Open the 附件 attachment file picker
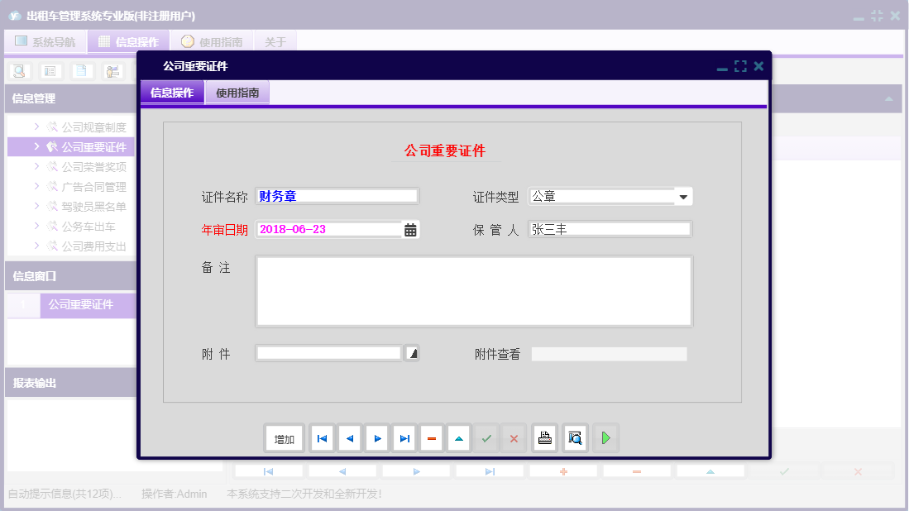This screenshot has width=909, height=511. [x=411, y=352]
